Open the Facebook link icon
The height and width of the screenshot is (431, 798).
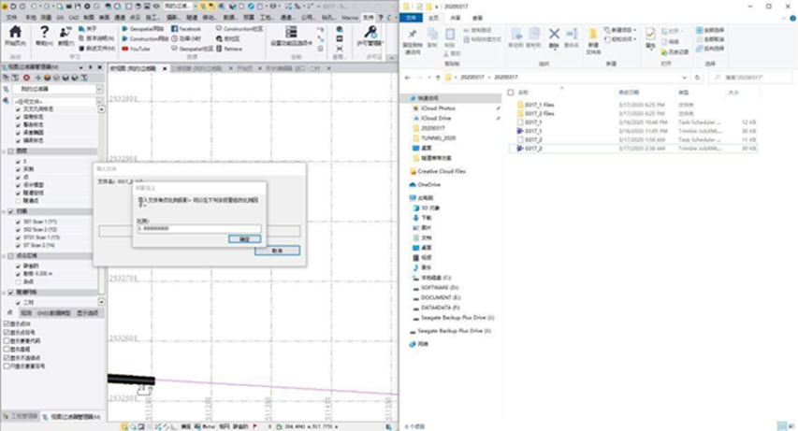pyautogui.click(x=173, y=29)
